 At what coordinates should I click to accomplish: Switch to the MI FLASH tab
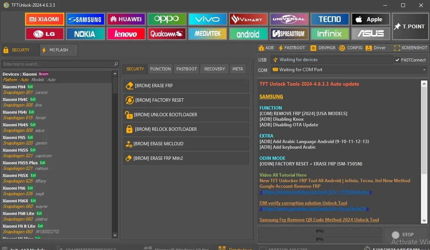58,50
